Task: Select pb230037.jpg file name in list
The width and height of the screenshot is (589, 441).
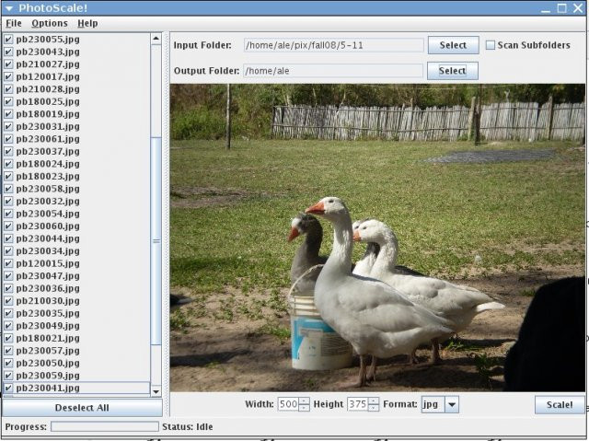Action: click(48, 151)
